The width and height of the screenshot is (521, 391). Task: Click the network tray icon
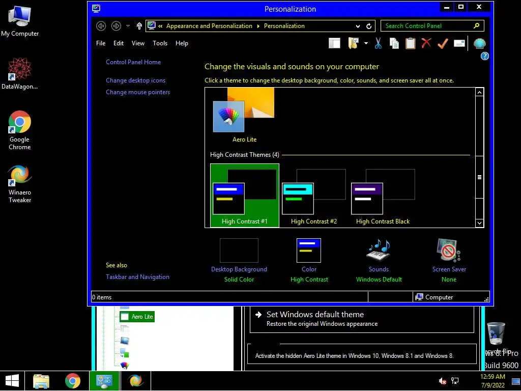click(455, 381)
